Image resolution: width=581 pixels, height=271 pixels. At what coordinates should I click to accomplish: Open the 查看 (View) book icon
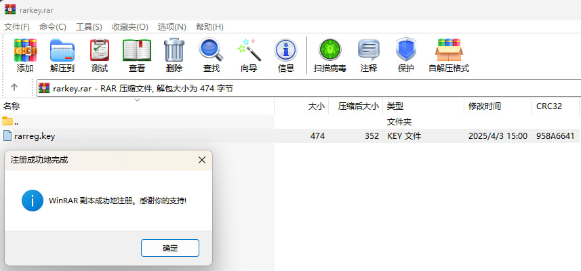pyautogui.click(x=137, y=51)
